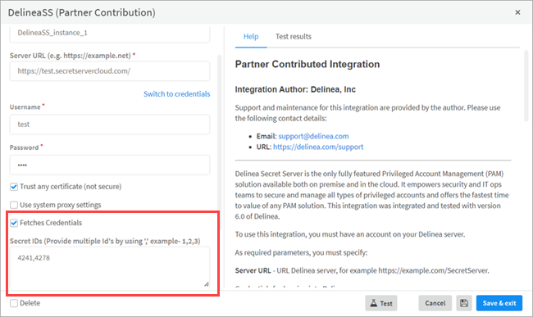Click the Username field containing test

point(110,125)
